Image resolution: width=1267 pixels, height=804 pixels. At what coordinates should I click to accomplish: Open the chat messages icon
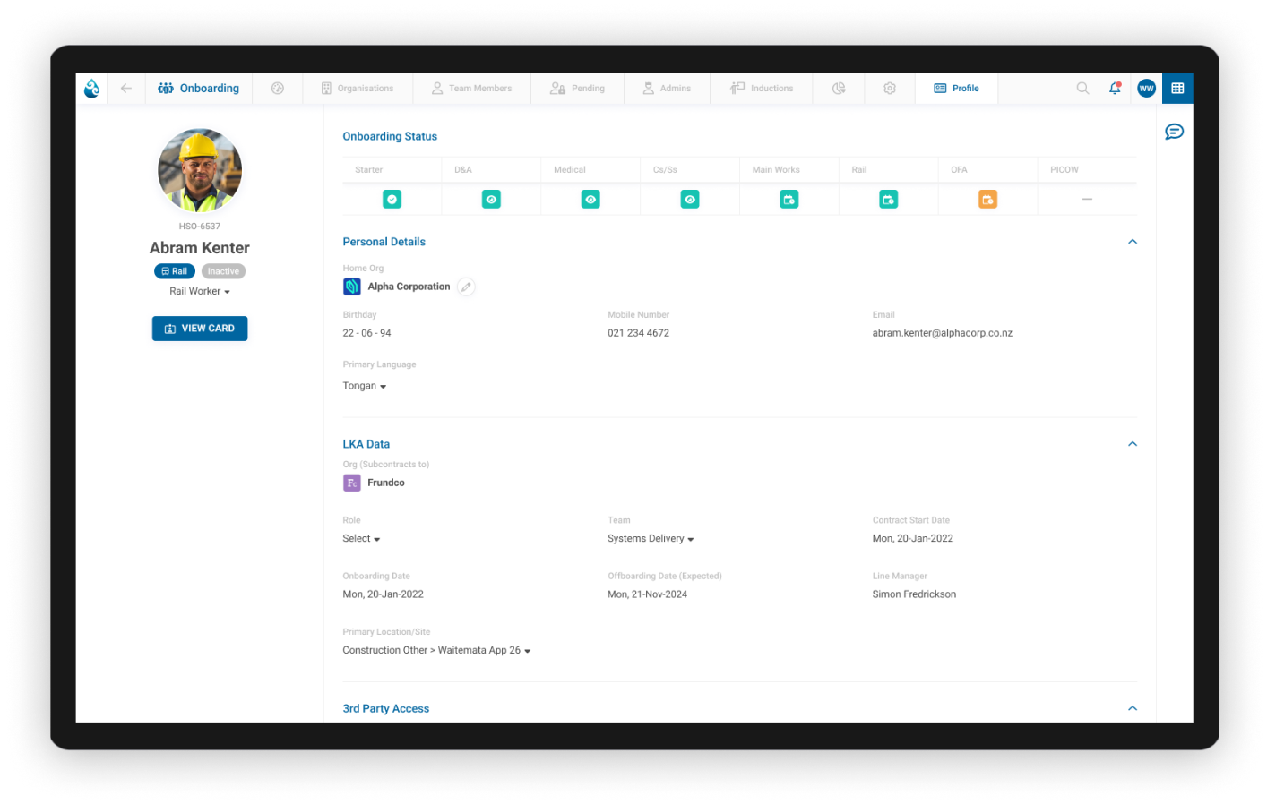[1174, 133]
